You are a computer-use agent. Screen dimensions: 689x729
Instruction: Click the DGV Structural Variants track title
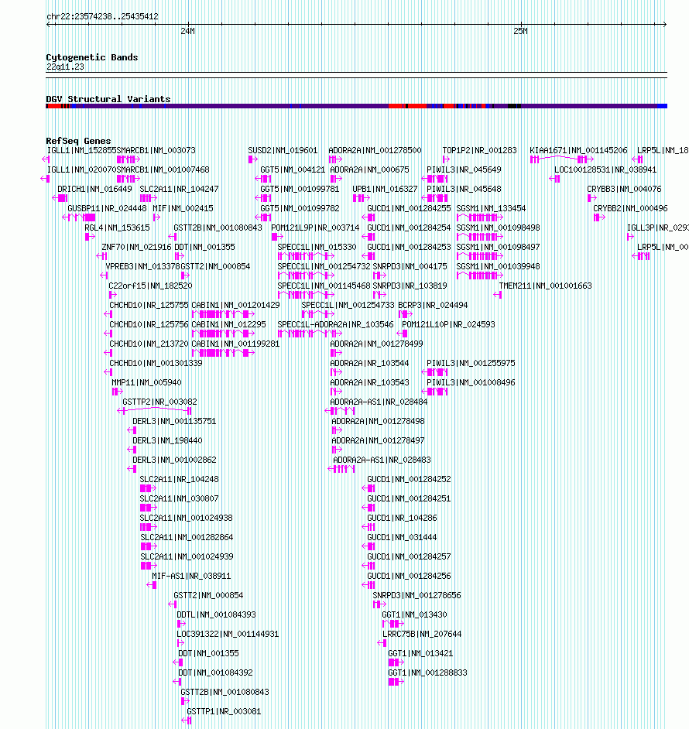pyautogui.click(x=108, y=99)
